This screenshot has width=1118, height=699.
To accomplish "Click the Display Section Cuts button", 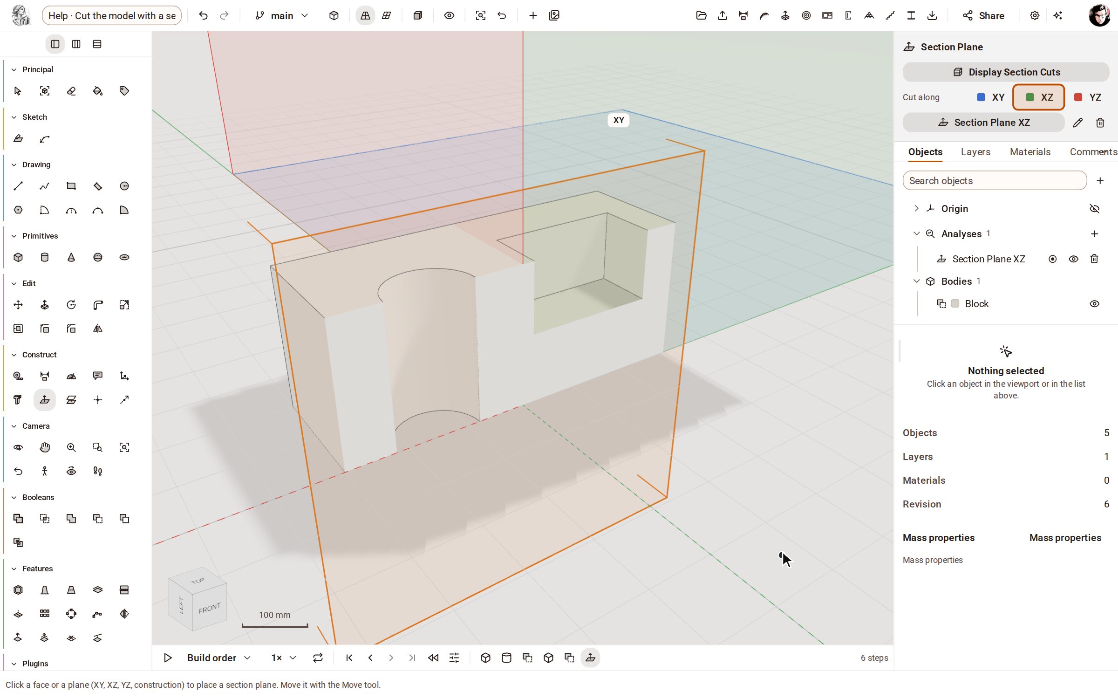I will (x=1006, y=72).
